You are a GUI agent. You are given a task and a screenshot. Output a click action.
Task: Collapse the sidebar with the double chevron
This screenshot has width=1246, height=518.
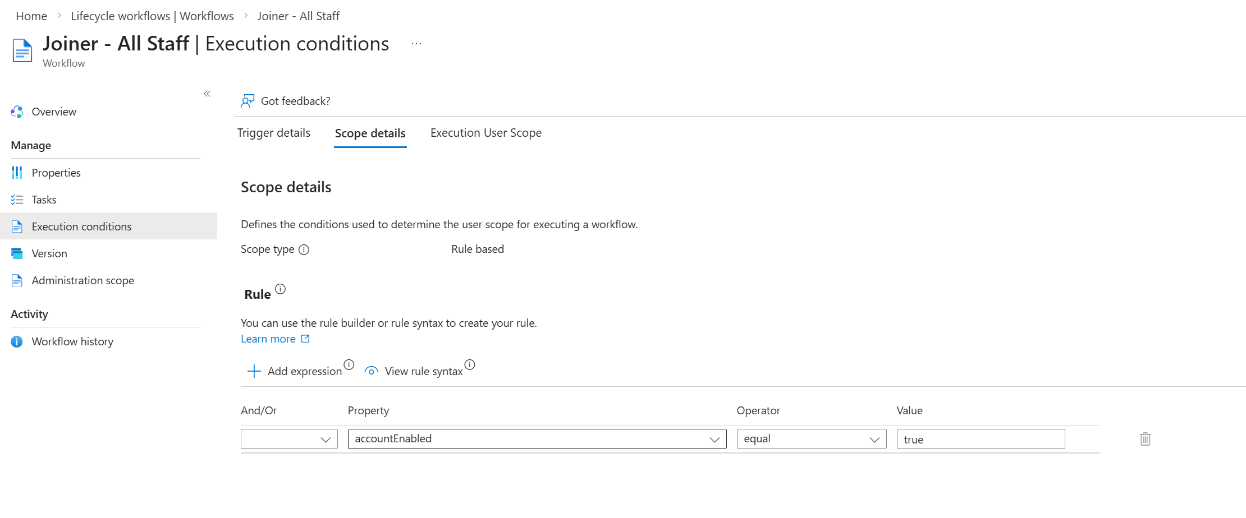tap(207, 94)
